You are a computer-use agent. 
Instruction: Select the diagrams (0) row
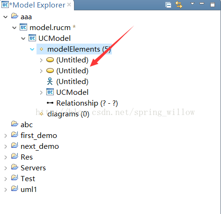(x=68, y=114)
